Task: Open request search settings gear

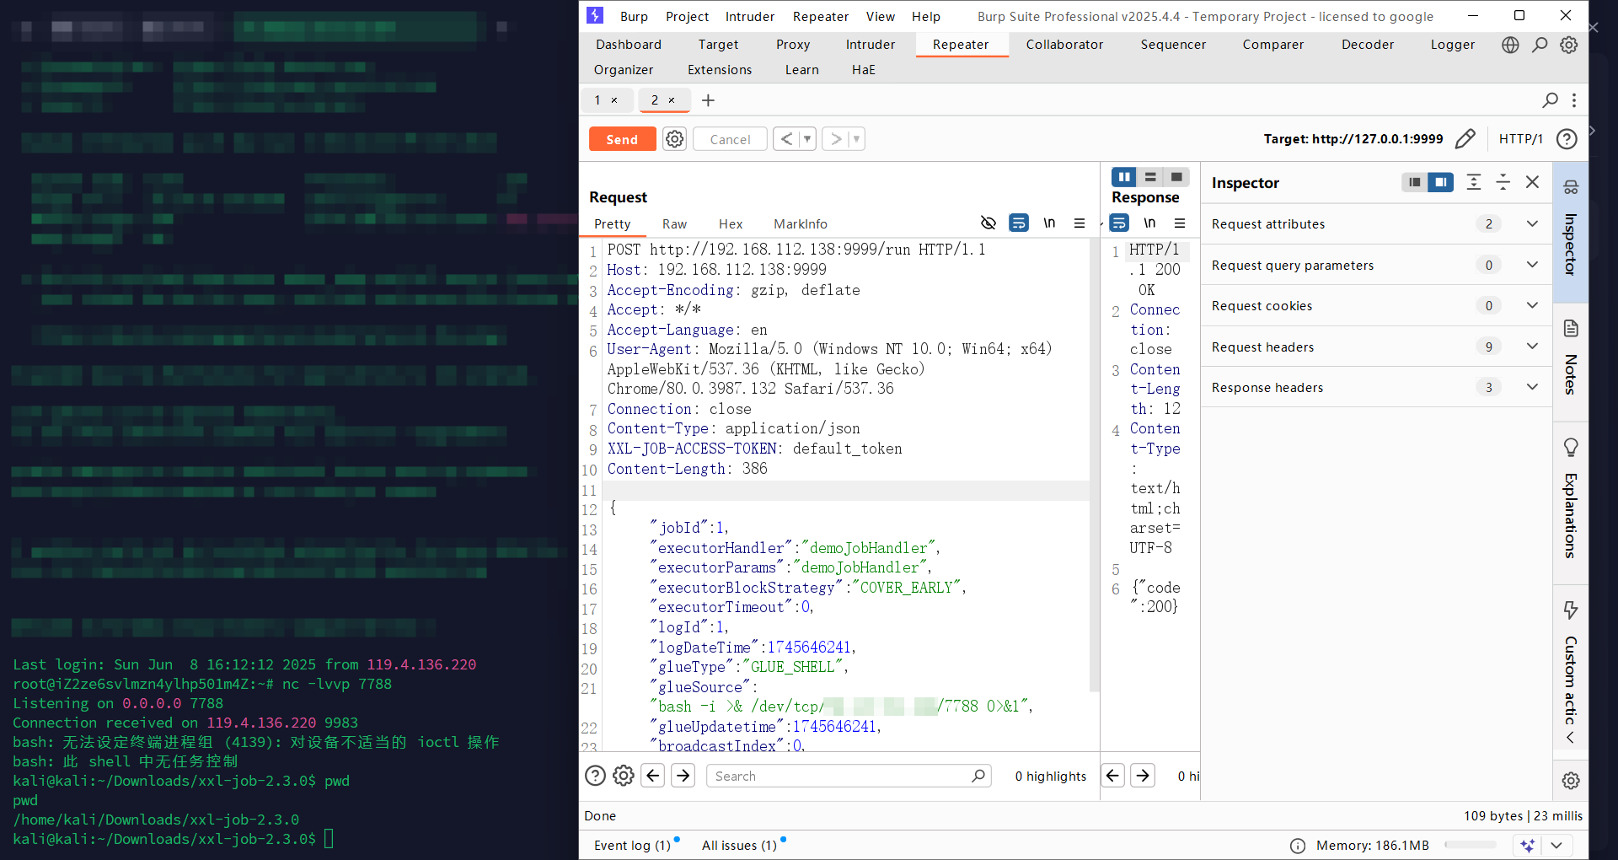Action: (x=624, y=776)
